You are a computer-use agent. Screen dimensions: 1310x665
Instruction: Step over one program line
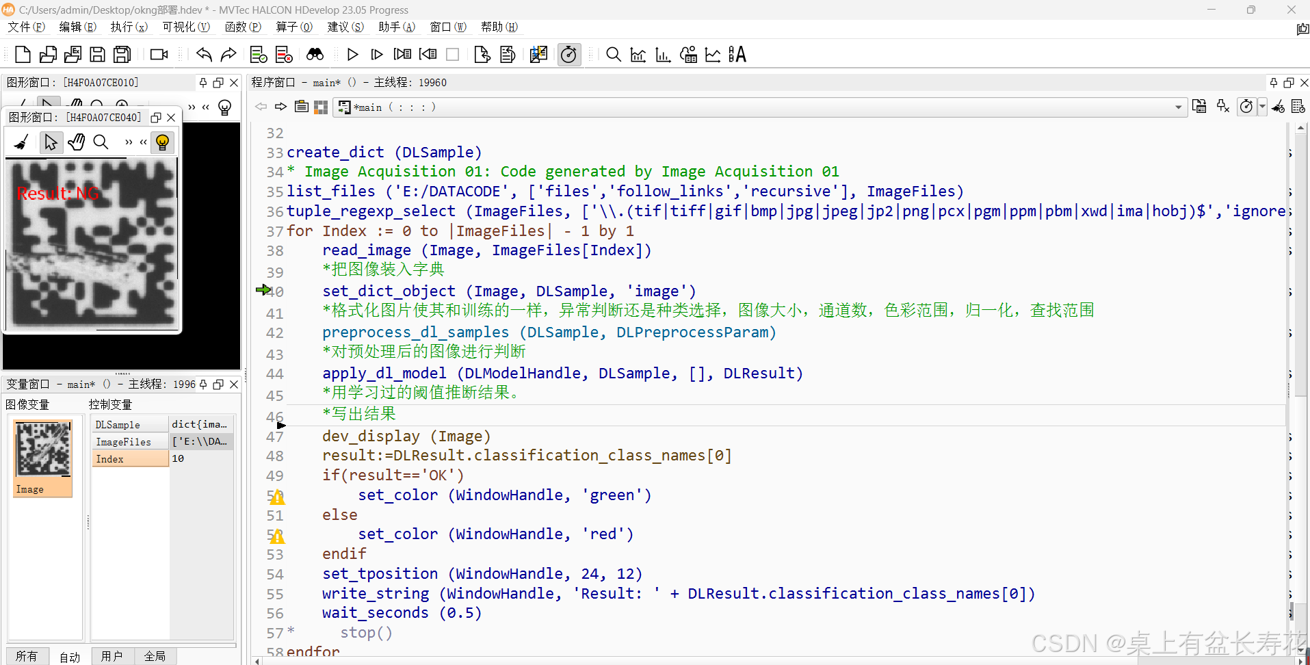377,55
